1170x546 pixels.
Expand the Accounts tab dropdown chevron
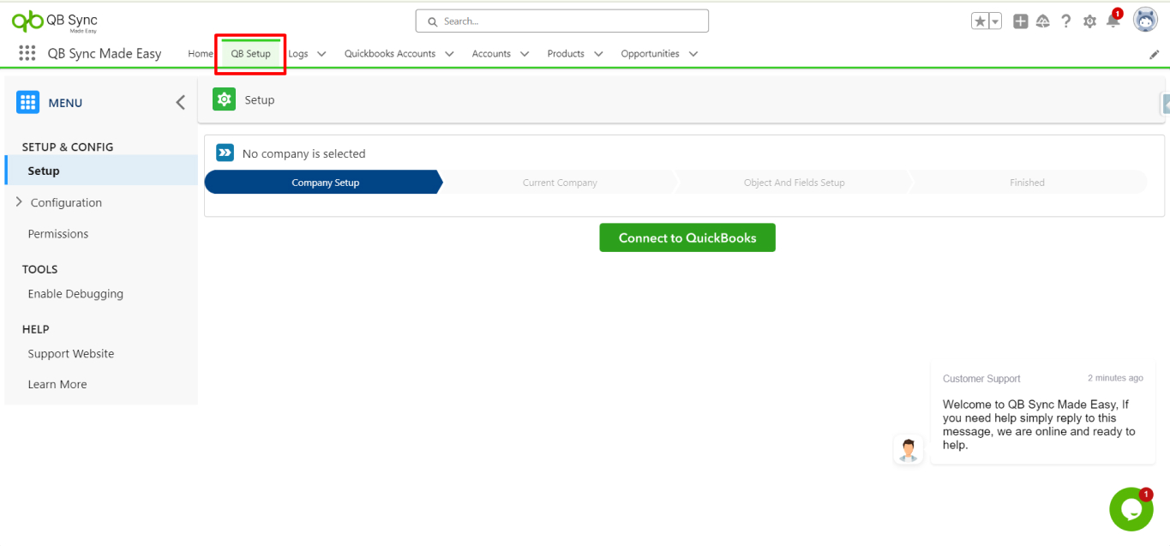pyautogui.click(x=525, y=54)
